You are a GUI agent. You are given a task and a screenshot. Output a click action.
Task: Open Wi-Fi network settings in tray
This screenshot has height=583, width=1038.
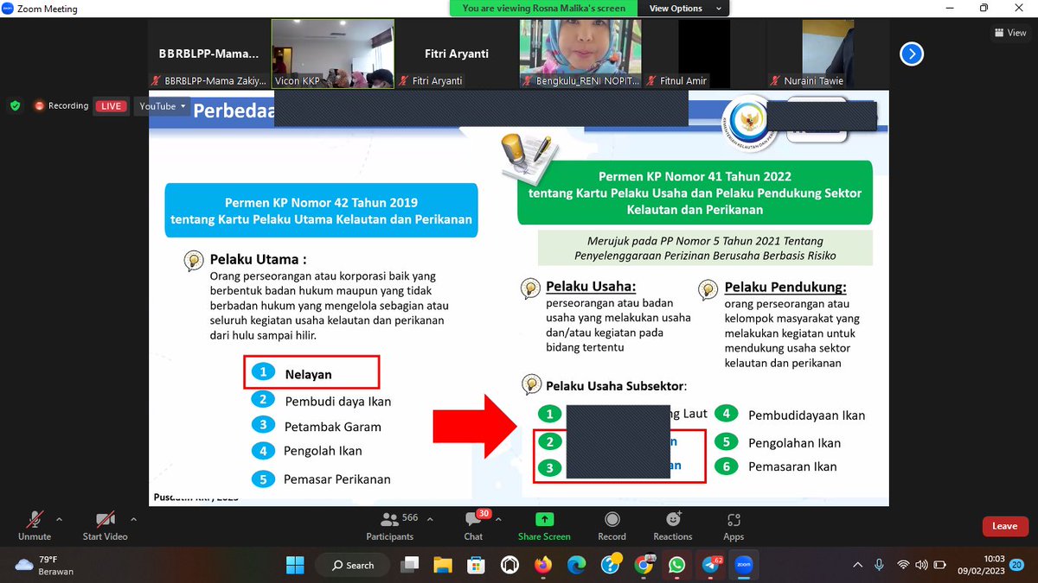click(904, 565)
